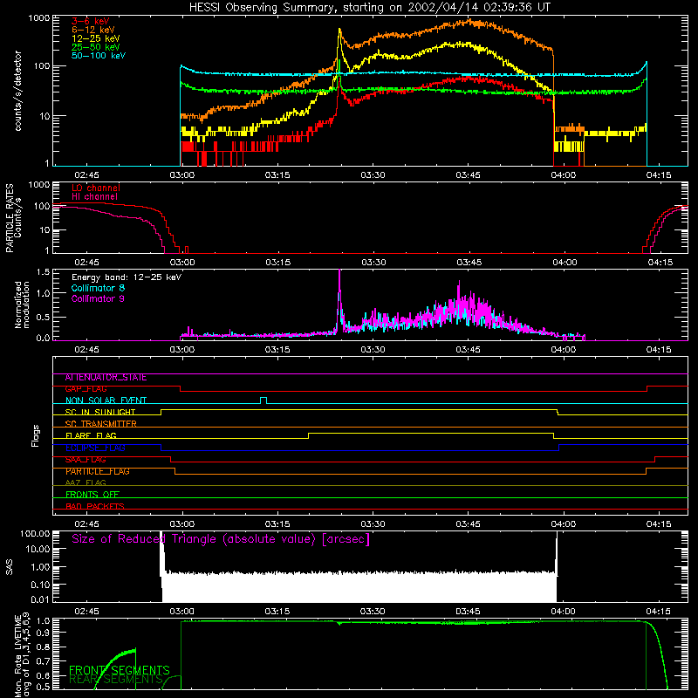Click the 0.9 tick label on the livetime axis

[x=44, y=632]
